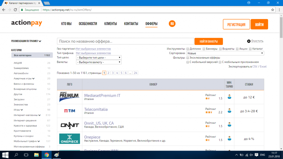Image resolution: width=283 pixels, height=159 pixels.
Task: Open the Гео-таргетинг selection link
Action: [x=93, y=49]
